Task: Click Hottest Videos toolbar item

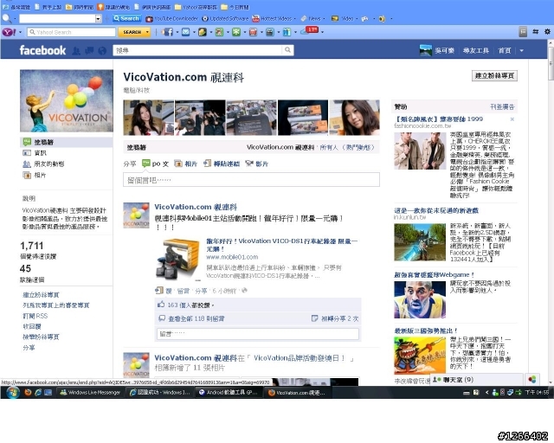Action: point(272,18)
